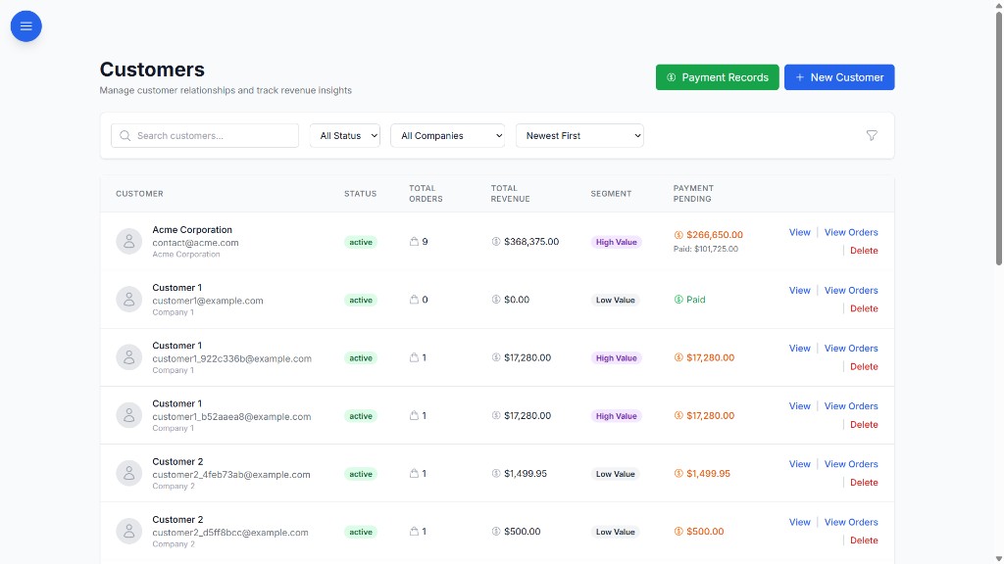Click the New Customer button
Image resolution: width=1004 pixels, height=564 pixels.
coord(839,77)
